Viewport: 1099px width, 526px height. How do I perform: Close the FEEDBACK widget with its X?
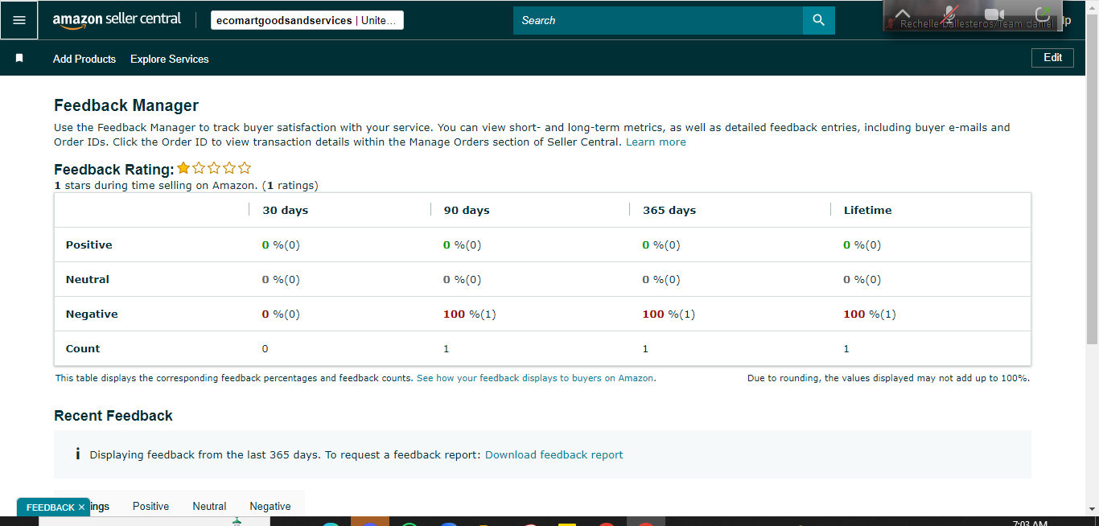pyautogui.click(x=81, y=508)
